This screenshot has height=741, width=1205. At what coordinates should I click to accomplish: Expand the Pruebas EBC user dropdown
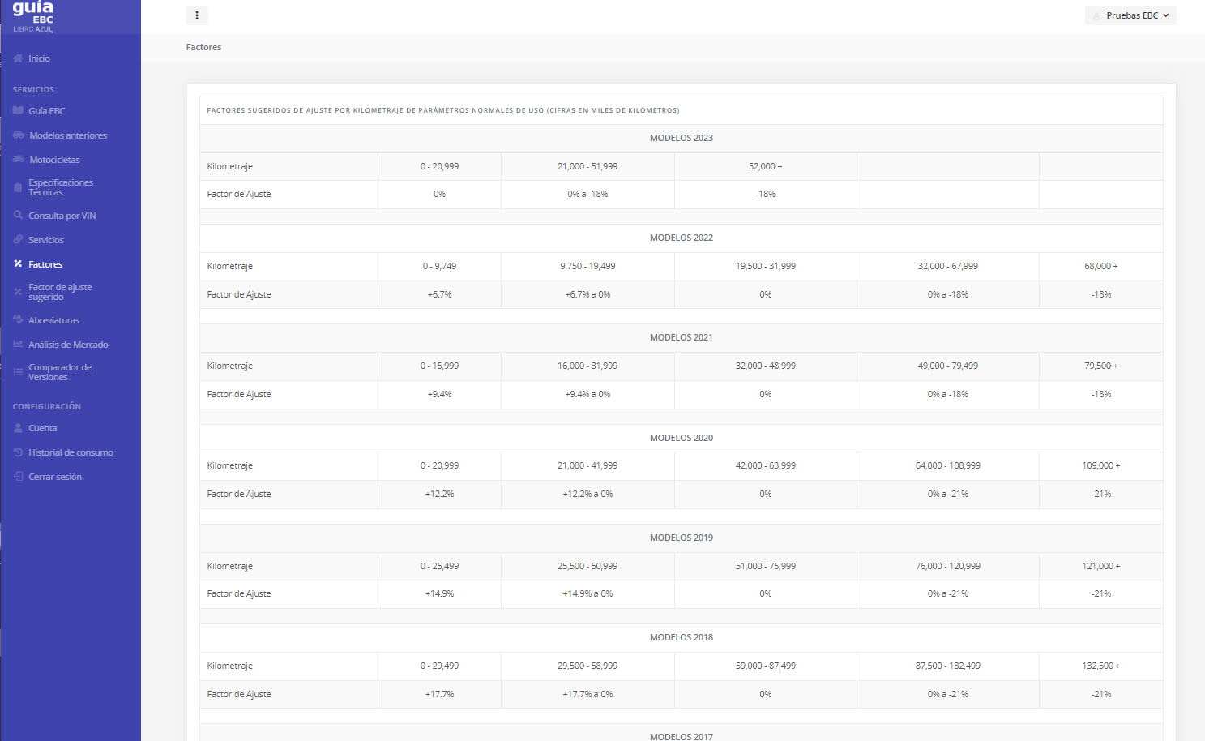pos(1130,15)
